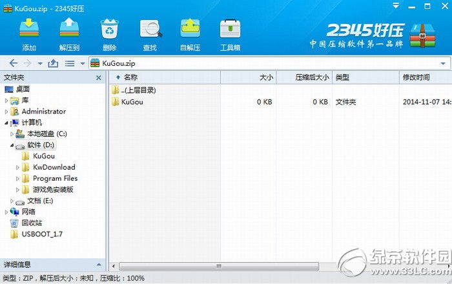Select the KuGou folder in file list
The width and height of the screenshot is (452, 284).
pyautogui.click(x=127, y=102)
